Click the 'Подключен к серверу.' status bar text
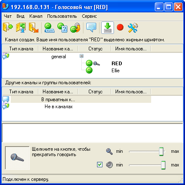Image resolution: width=185 pixels, height=185 pixels. [x=26, y=179]
